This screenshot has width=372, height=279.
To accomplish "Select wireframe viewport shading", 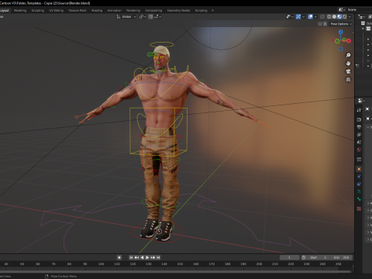I will [x=329, y=16].
